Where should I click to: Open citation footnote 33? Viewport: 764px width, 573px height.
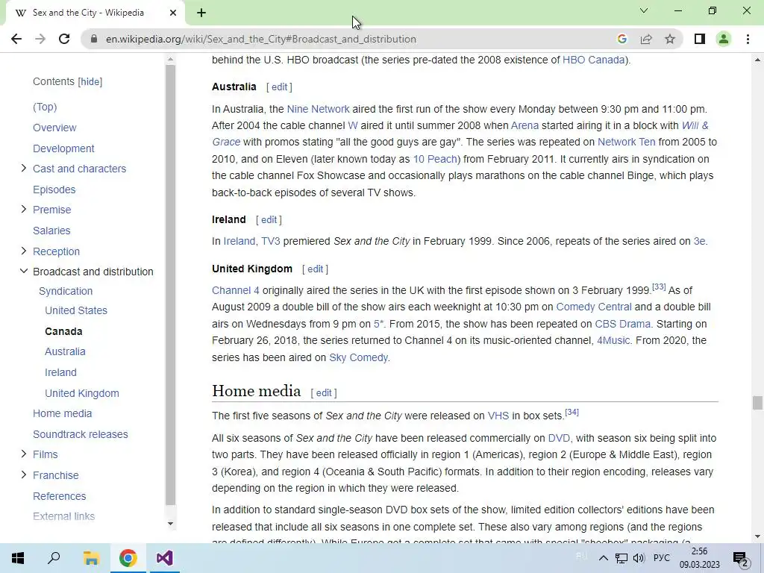pos(659,286)
